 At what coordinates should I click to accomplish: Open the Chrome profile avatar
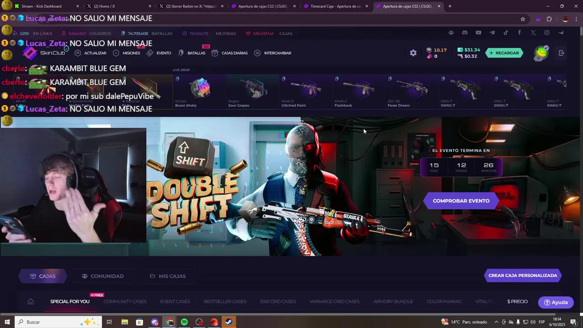(x=565, y=19)
